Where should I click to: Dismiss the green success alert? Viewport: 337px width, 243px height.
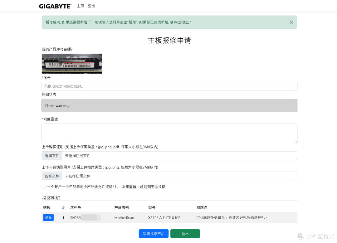coord(291,22)
